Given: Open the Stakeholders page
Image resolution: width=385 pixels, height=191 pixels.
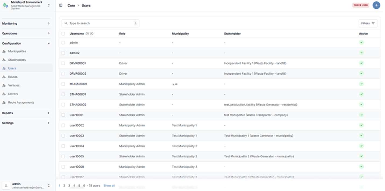Looking at the screenshot, I should (x=17, y=60).
